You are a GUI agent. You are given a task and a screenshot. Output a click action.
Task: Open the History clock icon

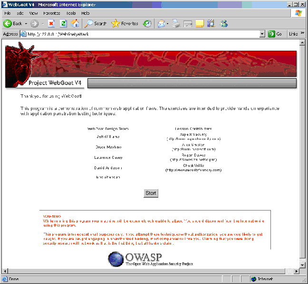click(147, 24)
